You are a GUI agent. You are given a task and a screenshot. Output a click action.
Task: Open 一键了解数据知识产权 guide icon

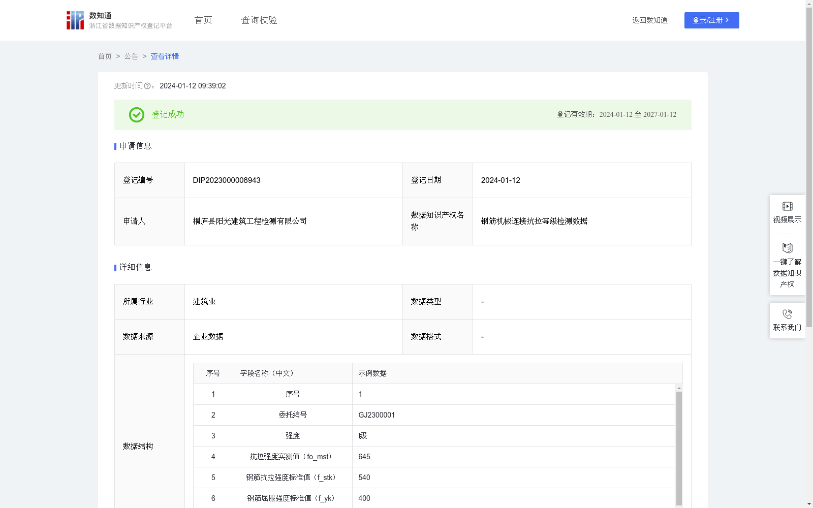pos(787,248)
